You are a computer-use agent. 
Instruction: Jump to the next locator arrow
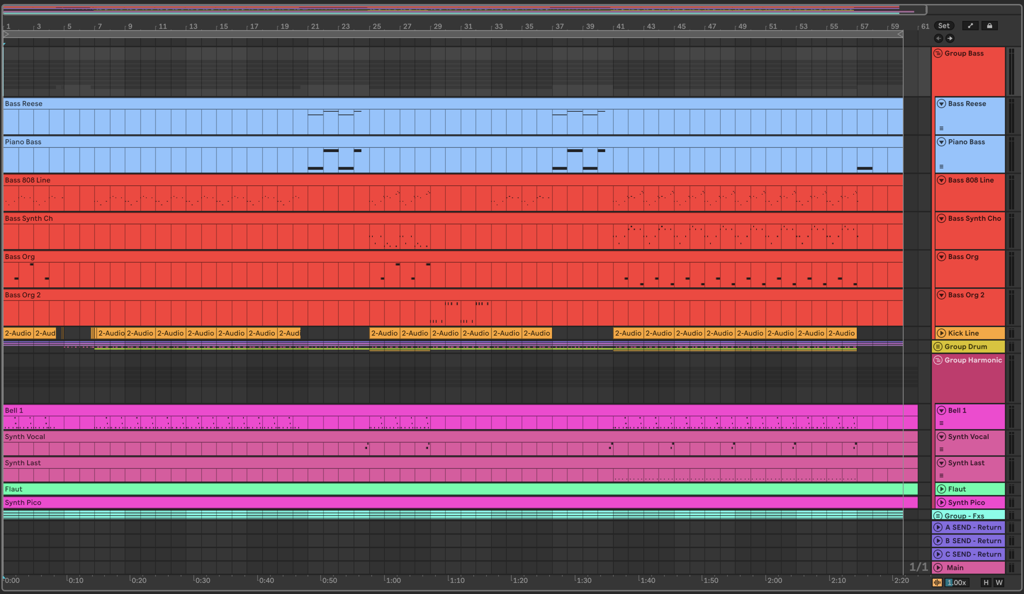950,38
